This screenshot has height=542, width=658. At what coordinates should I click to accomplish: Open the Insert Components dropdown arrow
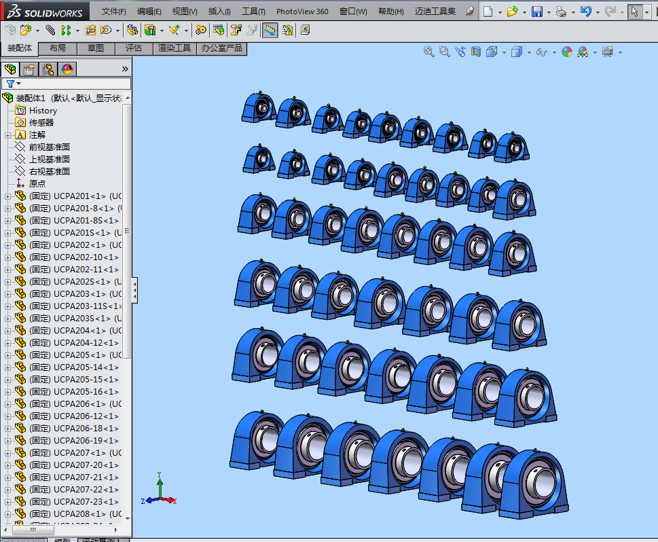pyautogui.click(x=37, y=31)
